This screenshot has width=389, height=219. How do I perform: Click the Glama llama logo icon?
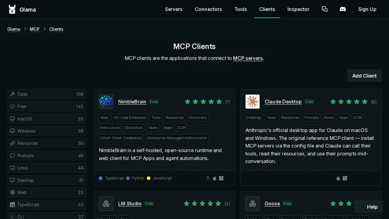point(12,10)
